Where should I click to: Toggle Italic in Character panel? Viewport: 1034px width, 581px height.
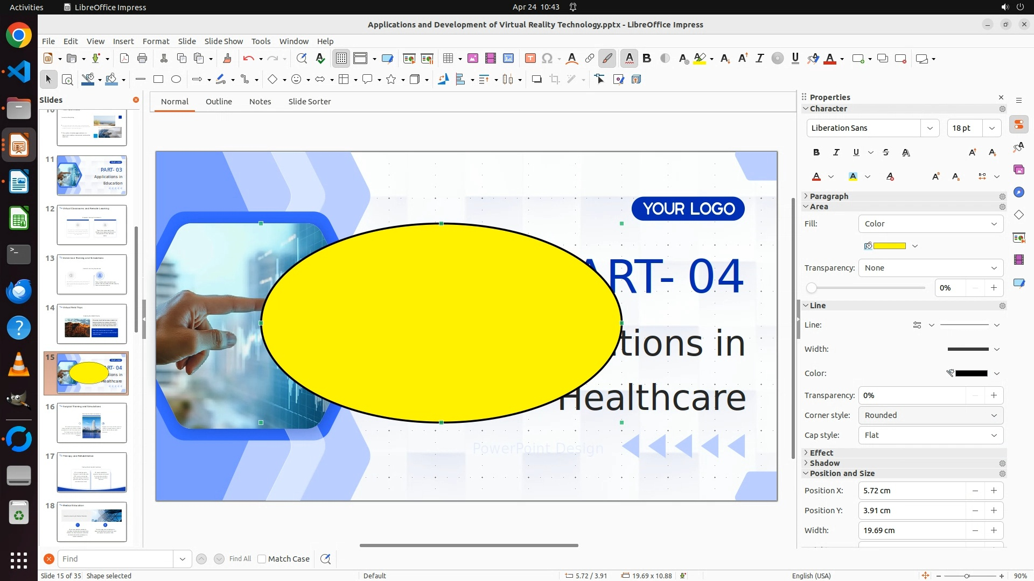[836, 152]
